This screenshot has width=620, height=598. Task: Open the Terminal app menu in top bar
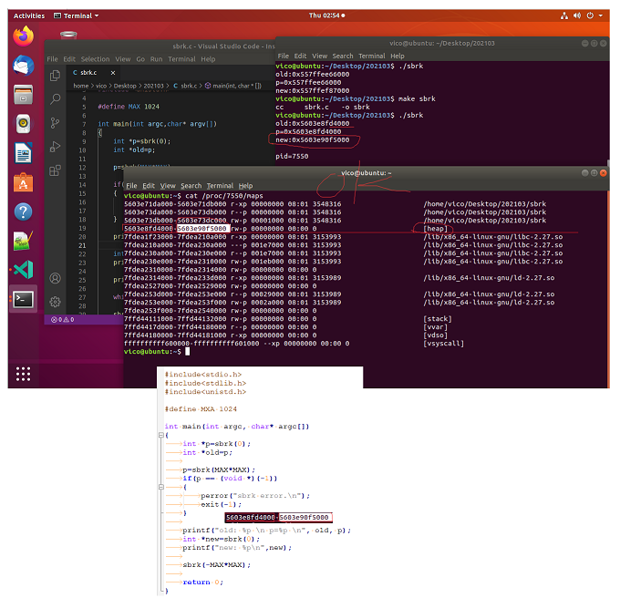(77, 15)
